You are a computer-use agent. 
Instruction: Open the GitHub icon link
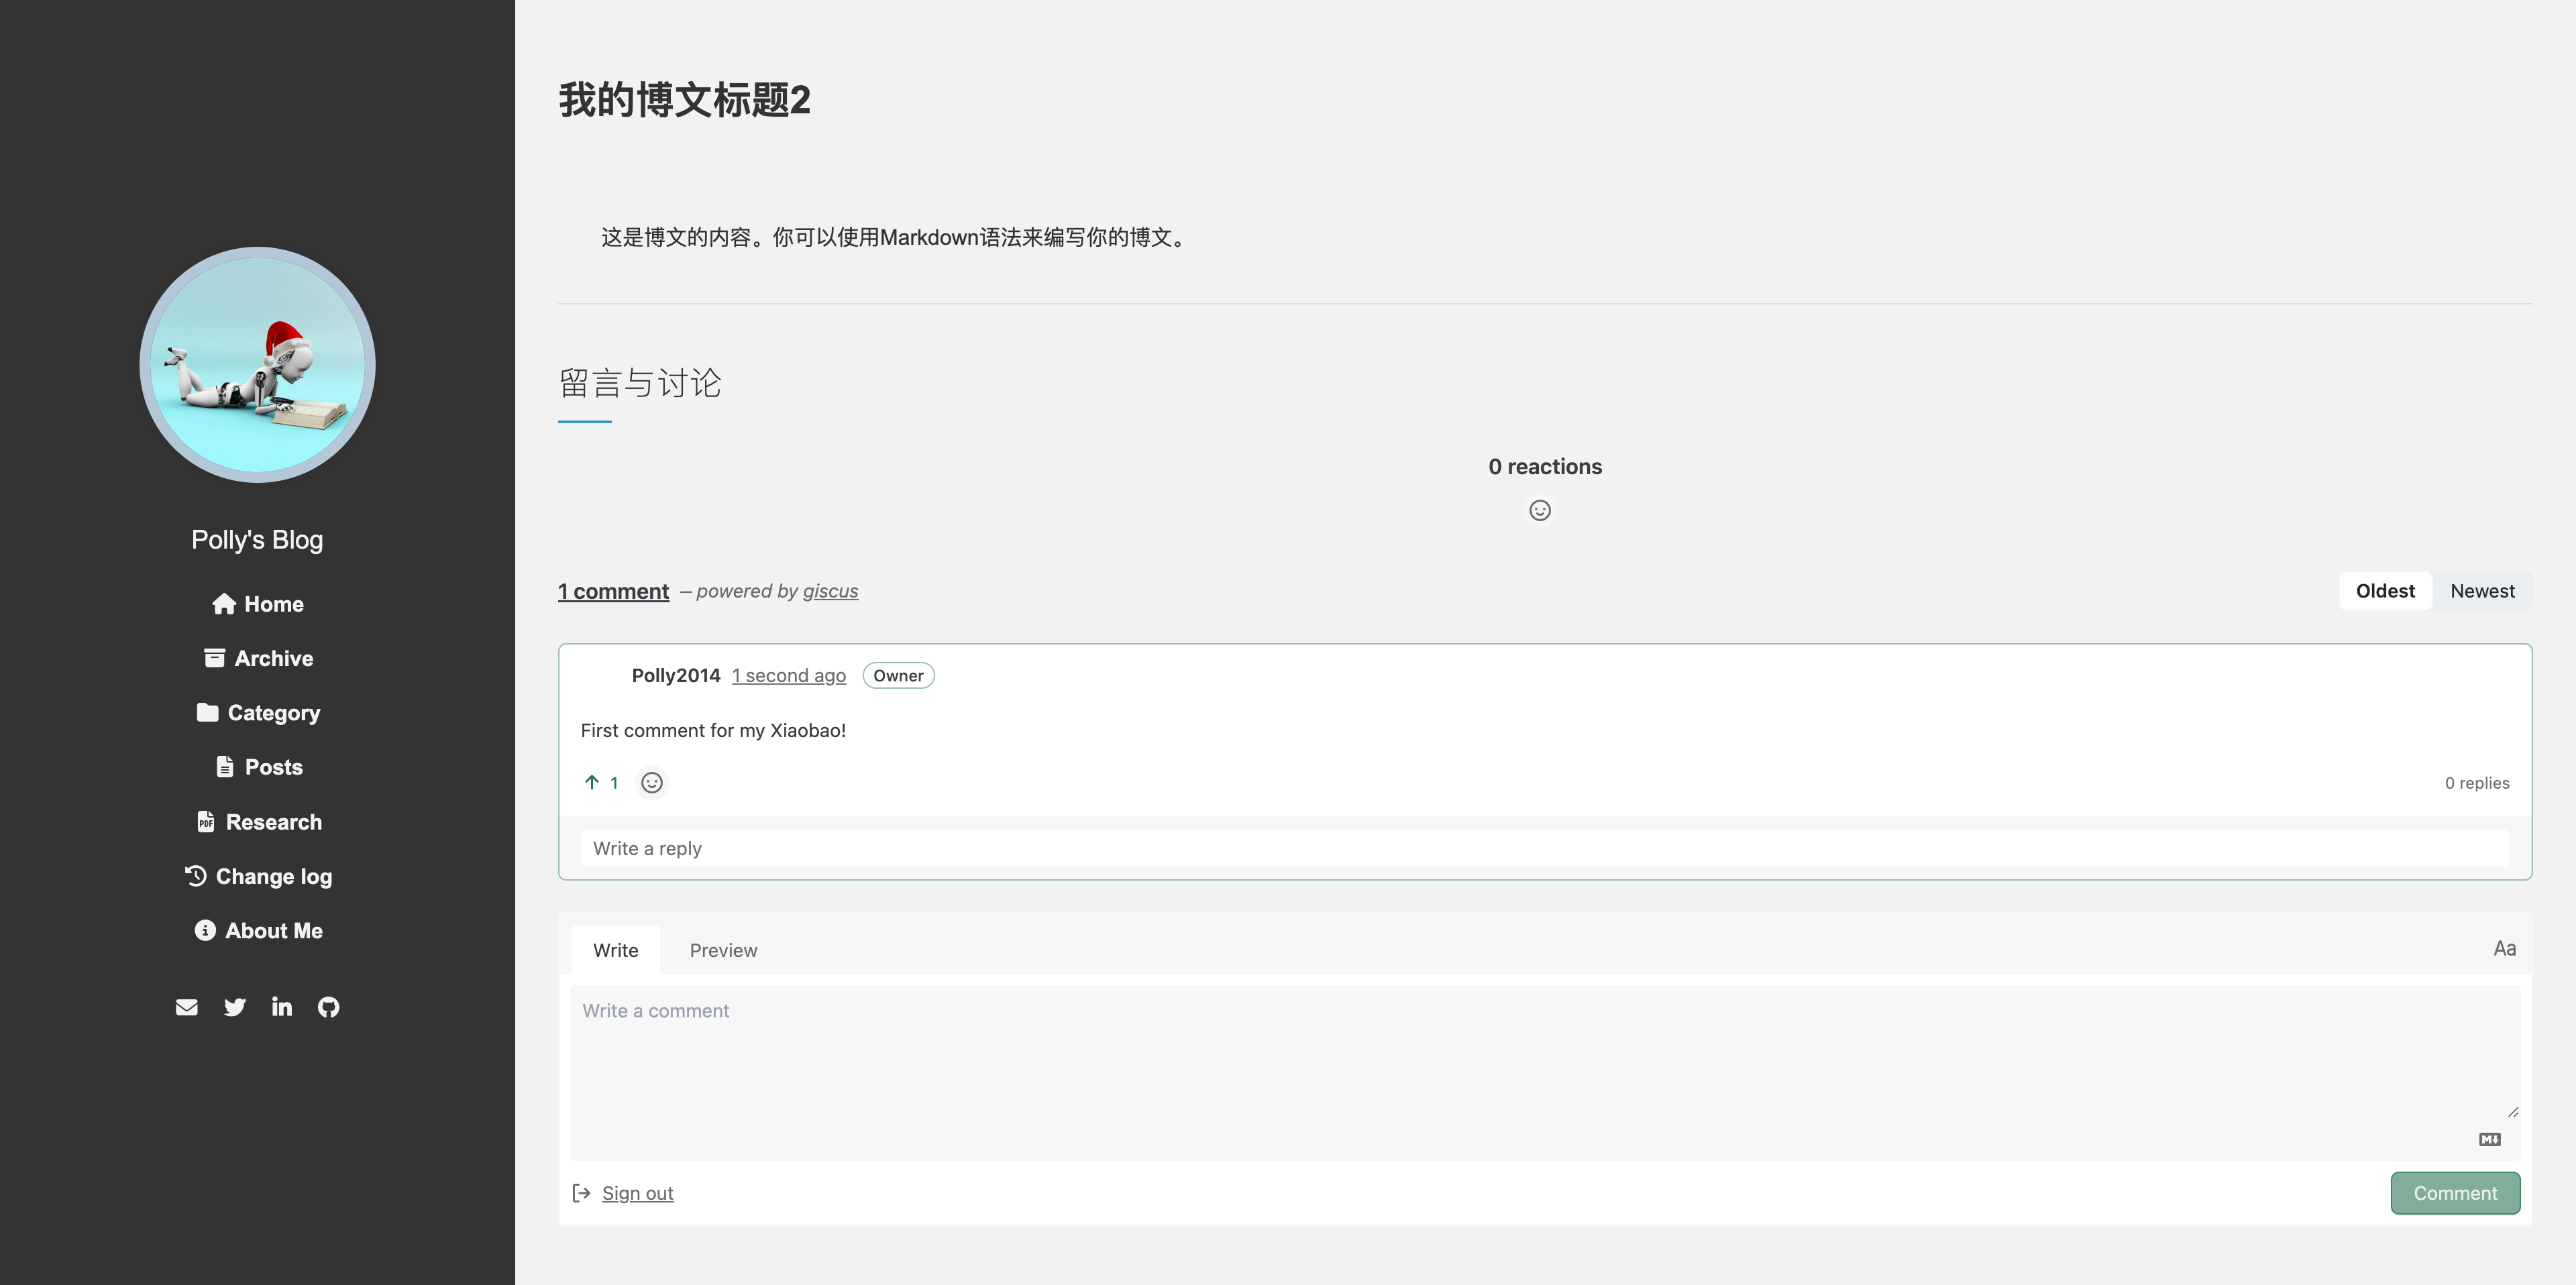pyautogui.click(x=329, y=1007)
